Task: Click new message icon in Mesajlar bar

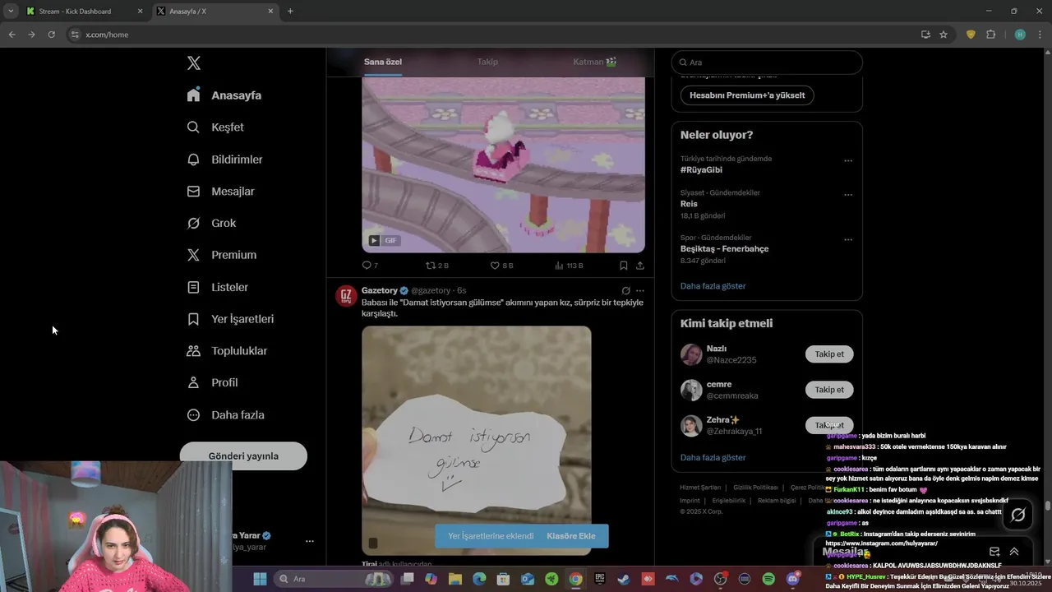Action: 994,552
